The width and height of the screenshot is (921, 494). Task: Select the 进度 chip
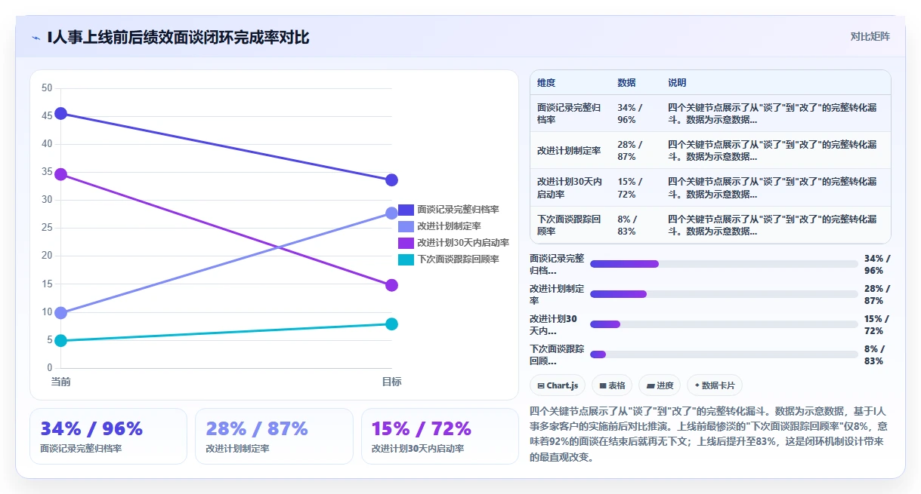[660, 385]
